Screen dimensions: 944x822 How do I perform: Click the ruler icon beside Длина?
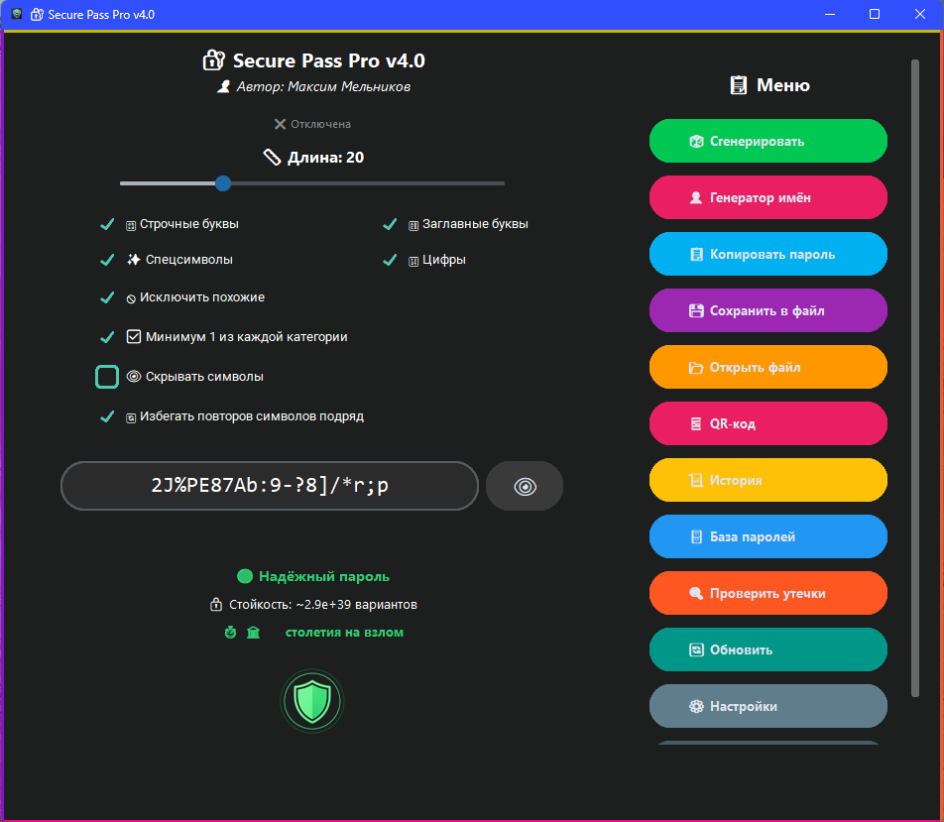[272, 158]
